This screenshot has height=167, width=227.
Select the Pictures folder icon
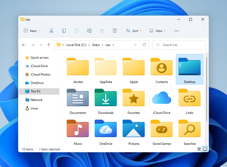(134, 128)
